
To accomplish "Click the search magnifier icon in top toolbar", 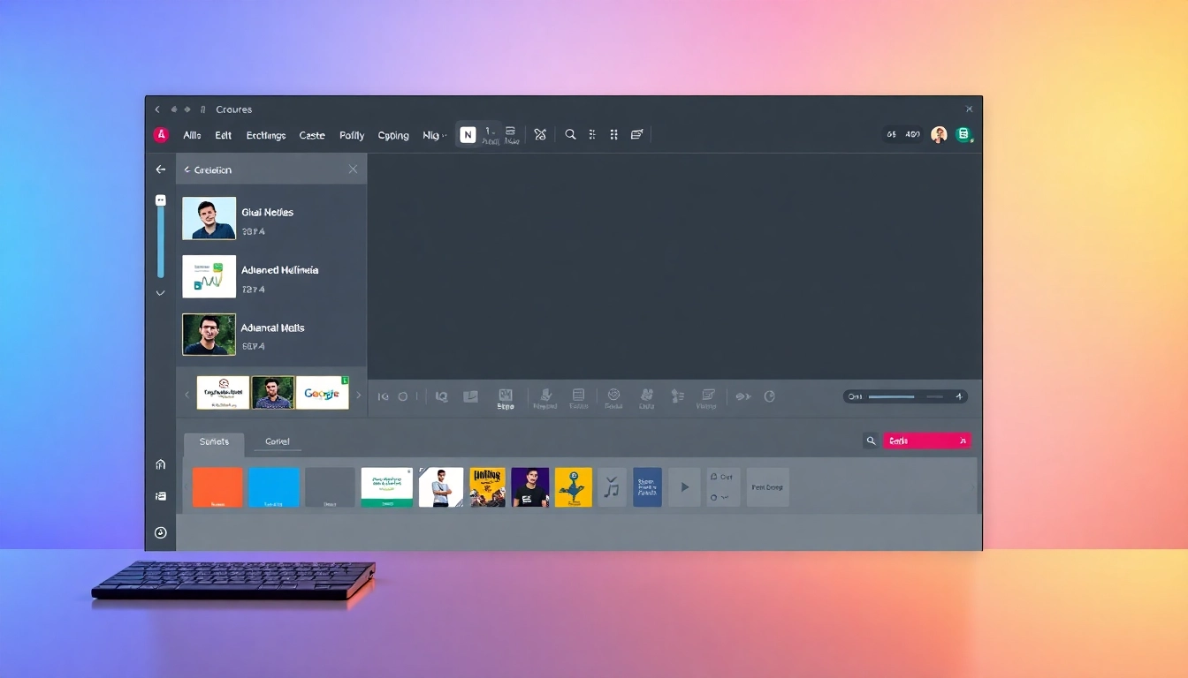I will [x=570, y=134].
